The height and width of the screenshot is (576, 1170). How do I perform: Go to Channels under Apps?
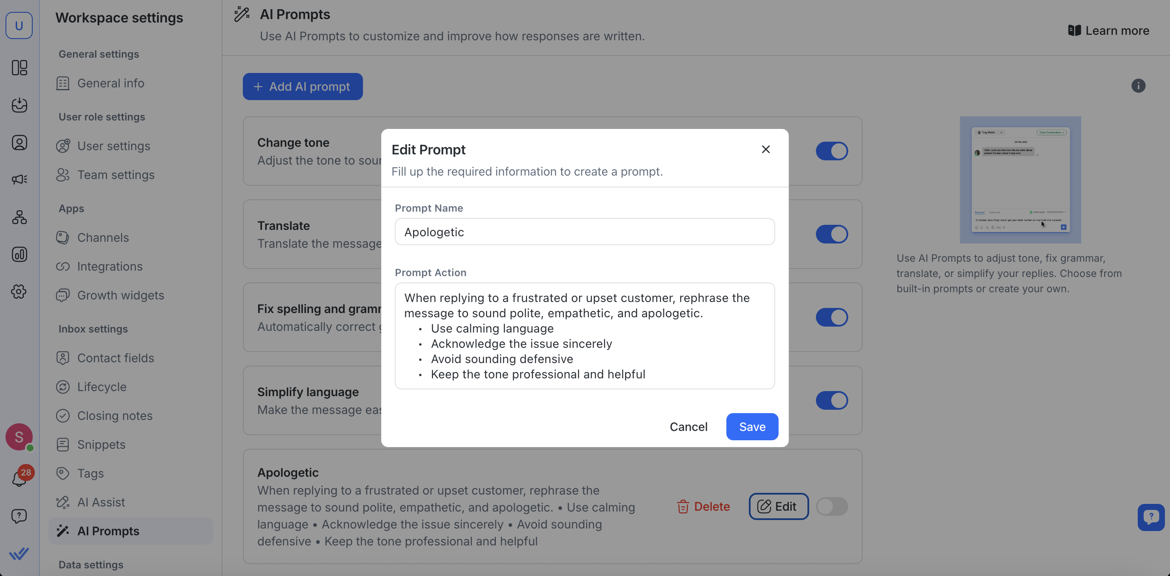[x=103, y=238]
